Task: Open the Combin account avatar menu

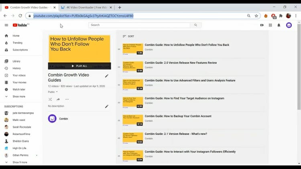Action: [x=289, y=25]
